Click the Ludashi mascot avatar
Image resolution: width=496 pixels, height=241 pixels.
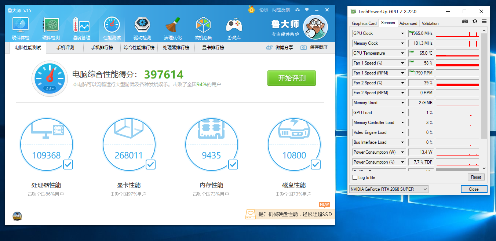pos(315,27)
